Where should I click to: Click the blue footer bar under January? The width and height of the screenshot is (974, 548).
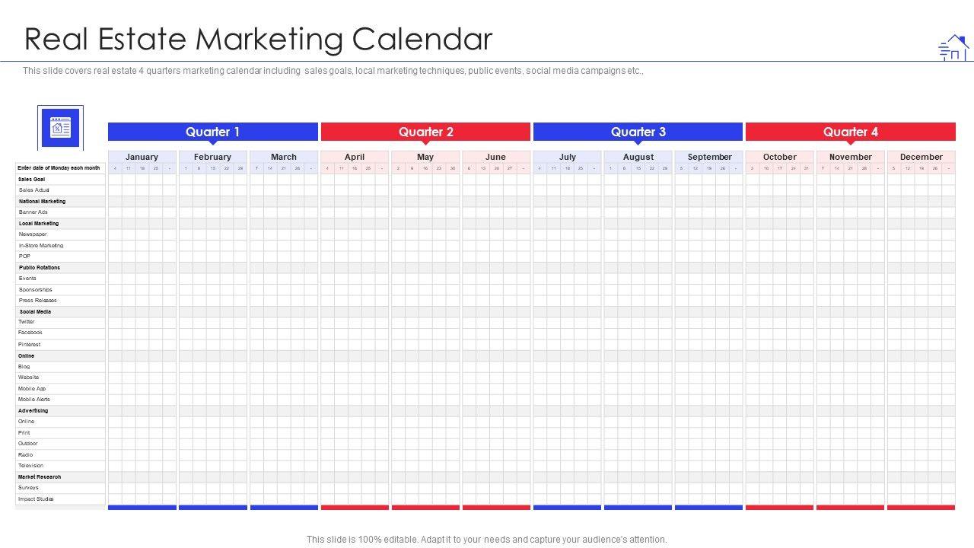[142, 508]
